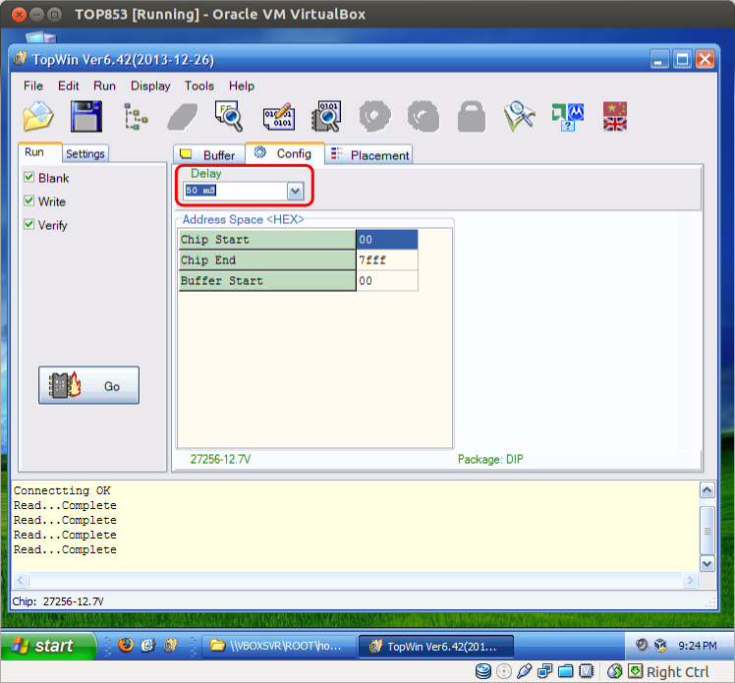This screenshot has width=735, height=683.
Task: Open the Run menu
Action: coord(104,85)
